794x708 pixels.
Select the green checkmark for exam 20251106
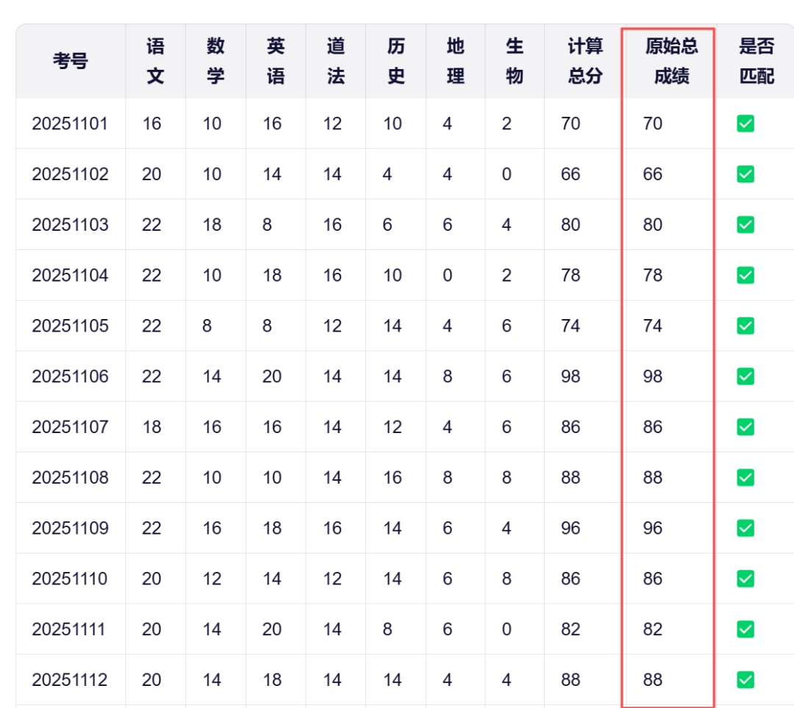(x=745, y=376)
